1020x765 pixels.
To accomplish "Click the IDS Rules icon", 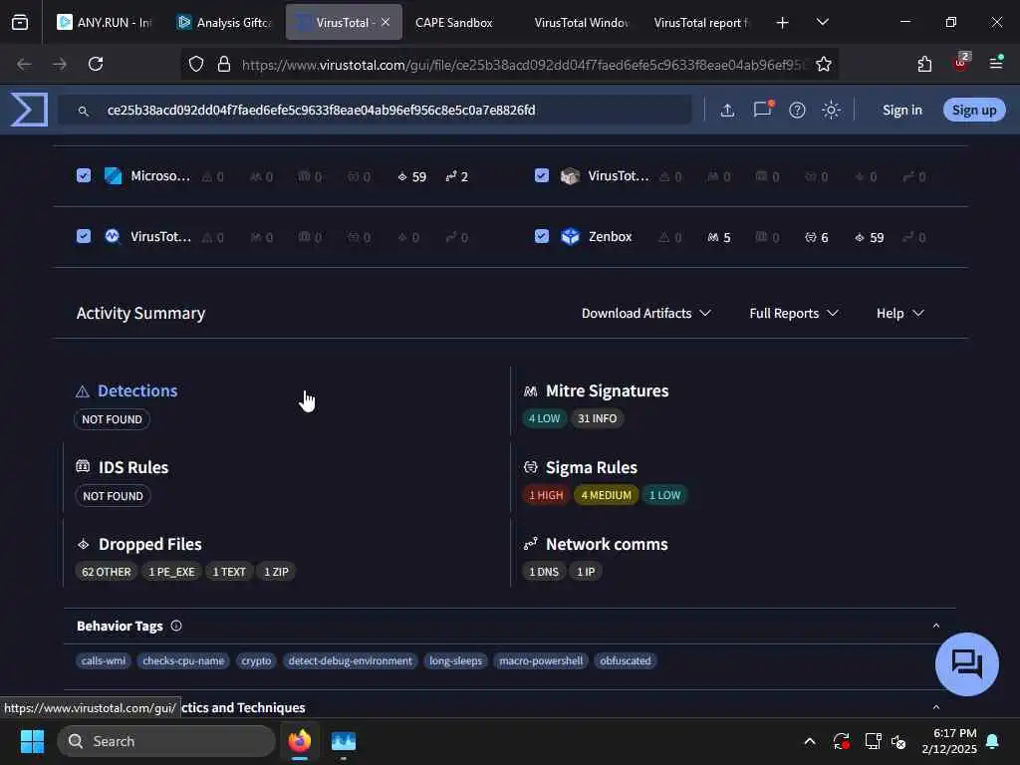I will 83,466.
